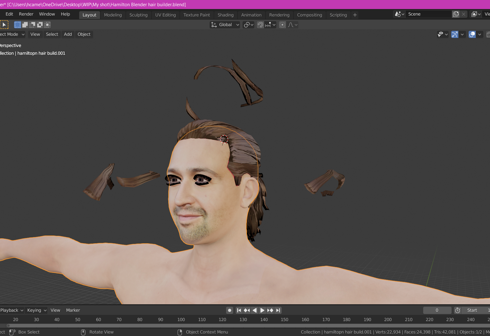Jump to the first frame endpoint
The width and height of the screenshot is (490, 336).
point(239,310)
